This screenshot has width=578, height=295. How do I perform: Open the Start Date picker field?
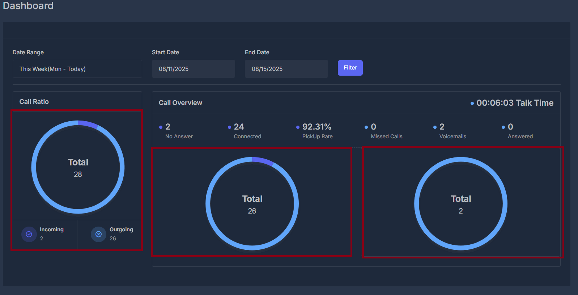tap(194, 69)
